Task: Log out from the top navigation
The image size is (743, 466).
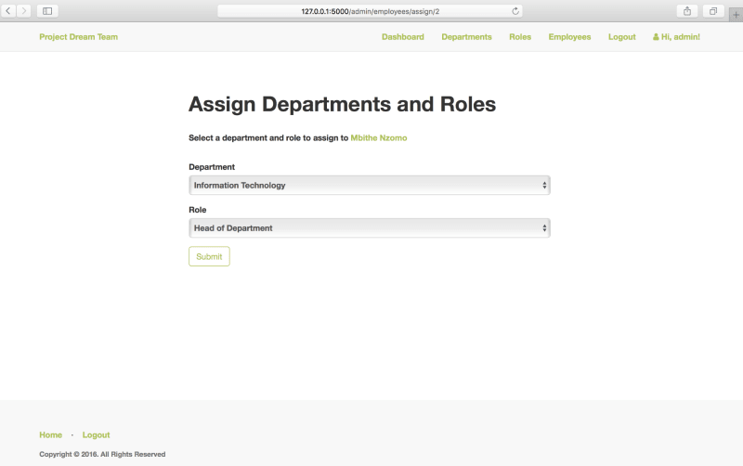Action: tap(621, 37)
